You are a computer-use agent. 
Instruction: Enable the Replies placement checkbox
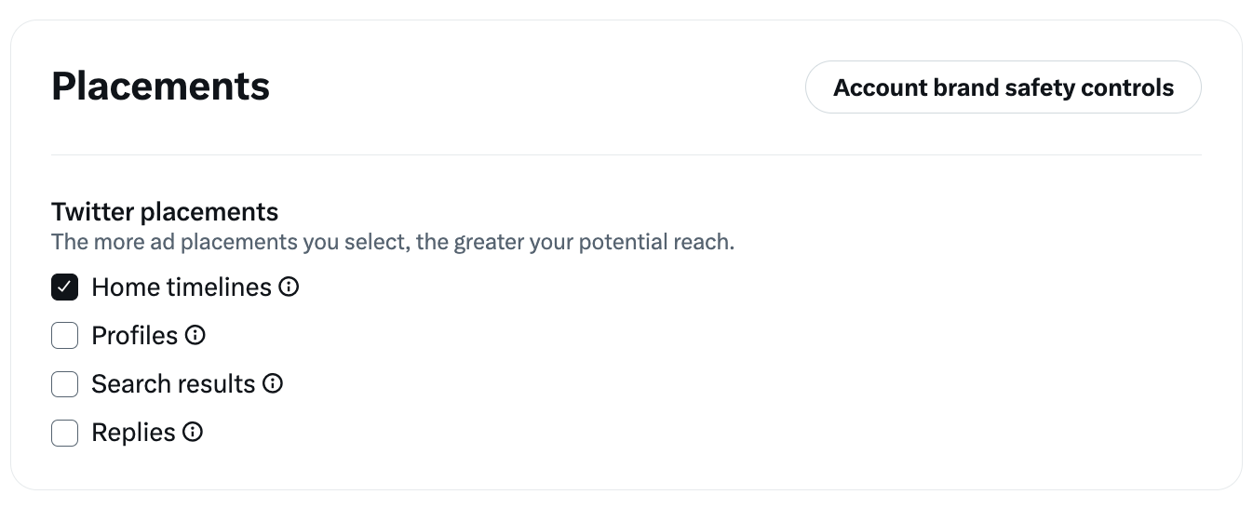tap(64, 432)
